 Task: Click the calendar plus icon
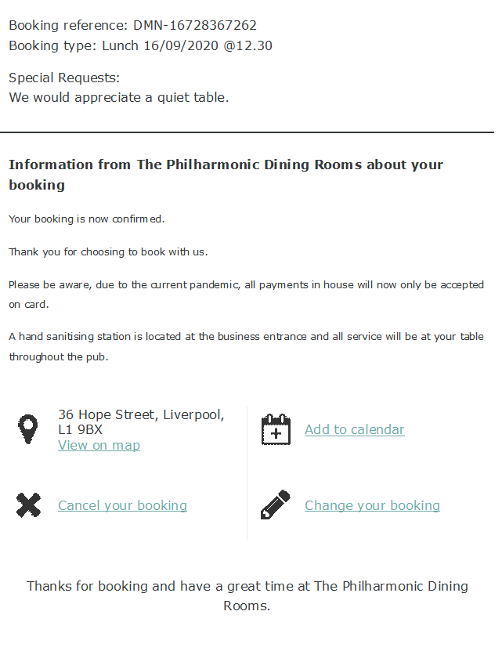click(276, 429)
